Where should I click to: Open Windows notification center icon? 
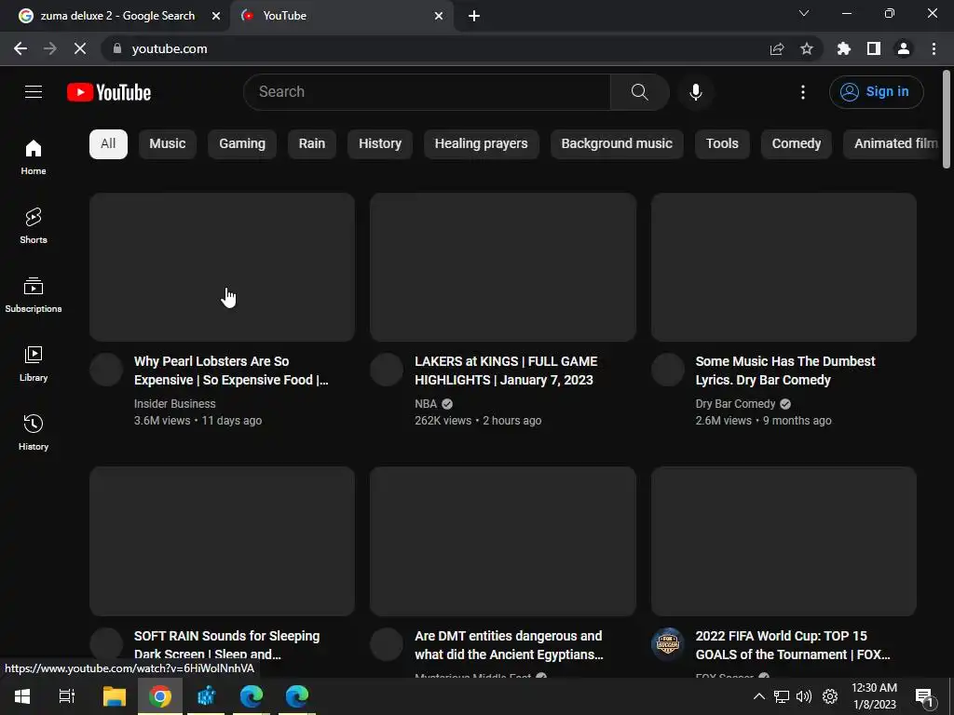(924, 696)
